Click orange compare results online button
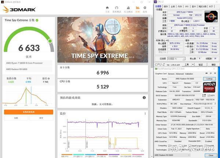The width and height of the screenshot is (220, 158). click(29, 112)
